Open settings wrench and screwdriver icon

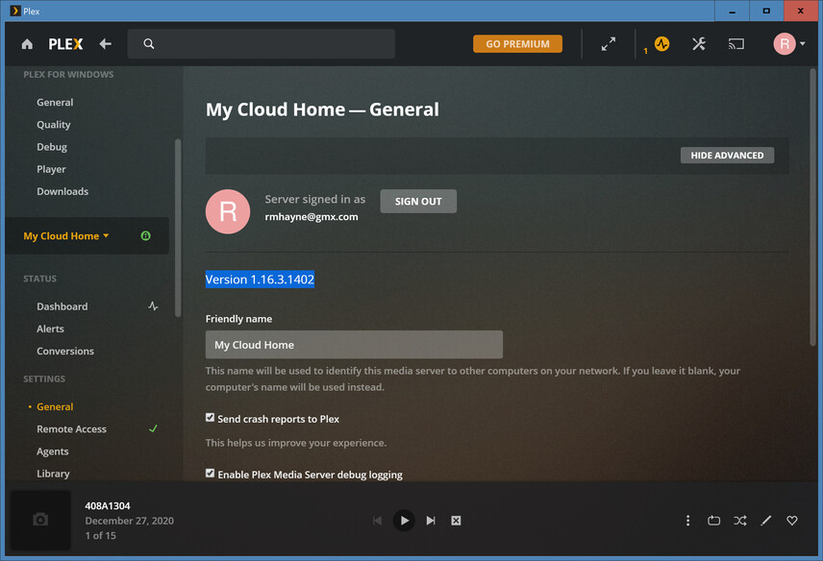tap(699, 44)
